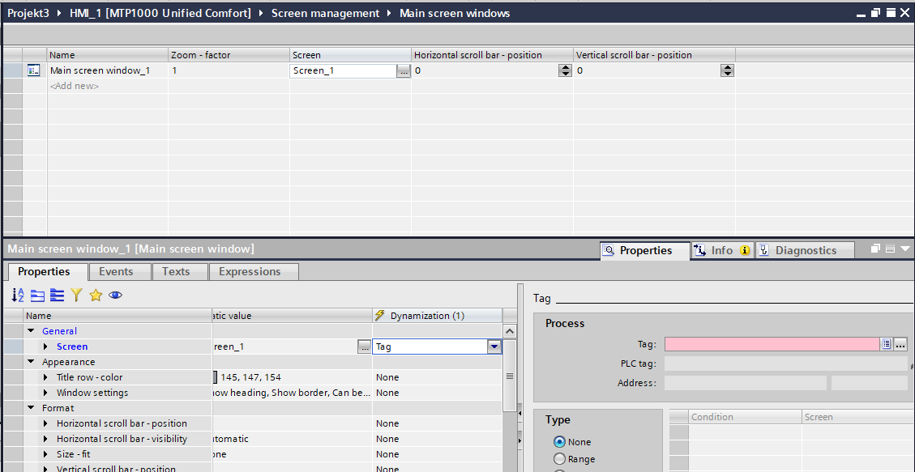
Task: Expand the Title row - color property
Action: pyautogui.click(x=46, y=377)
